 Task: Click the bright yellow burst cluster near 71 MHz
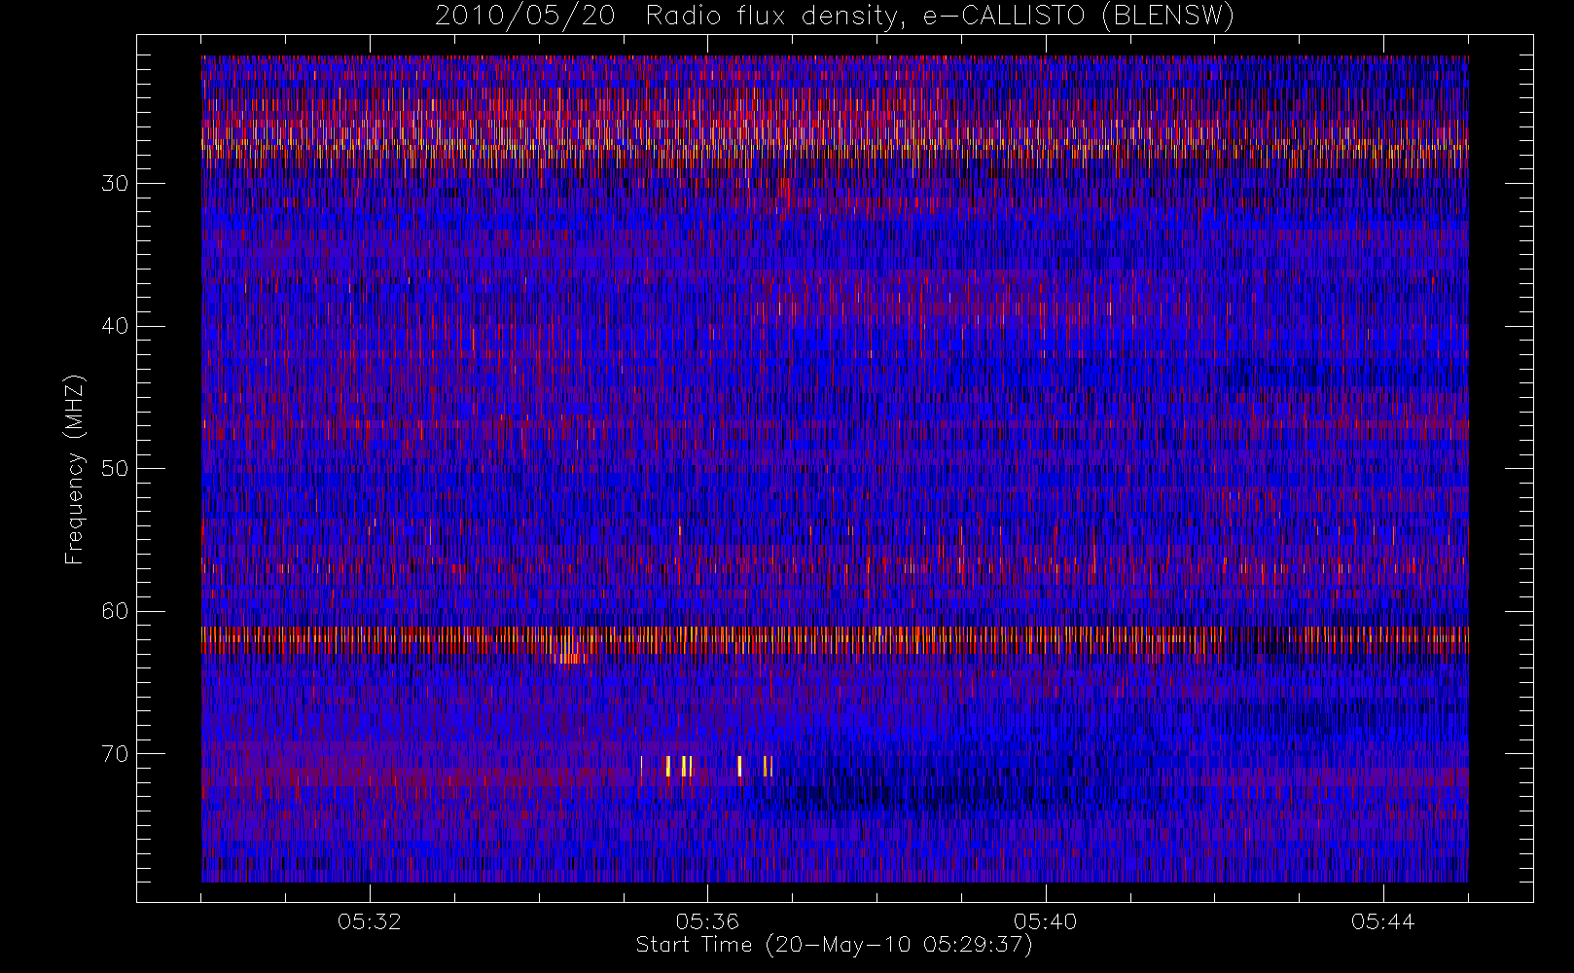[706, 766]
